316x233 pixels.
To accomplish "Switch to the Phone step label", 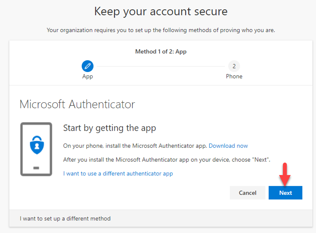I will [x=234, y=77].
